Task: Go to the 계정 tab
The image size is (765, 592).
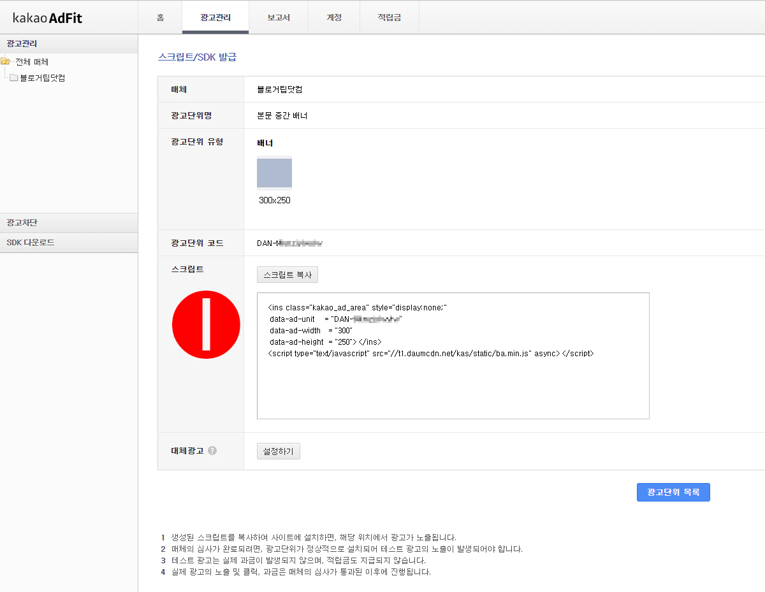Action: (x=334, y=17)
